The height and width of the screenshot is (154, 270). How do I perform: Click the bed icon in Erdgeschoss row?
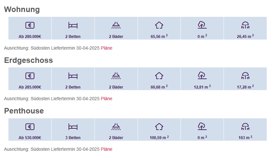coord(73,76)
